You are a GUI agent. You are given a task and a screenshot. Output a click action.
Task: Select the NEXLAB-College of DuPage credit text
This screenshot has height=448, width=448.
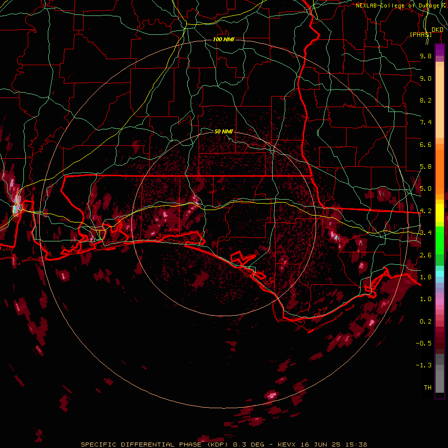click(397, 5)
